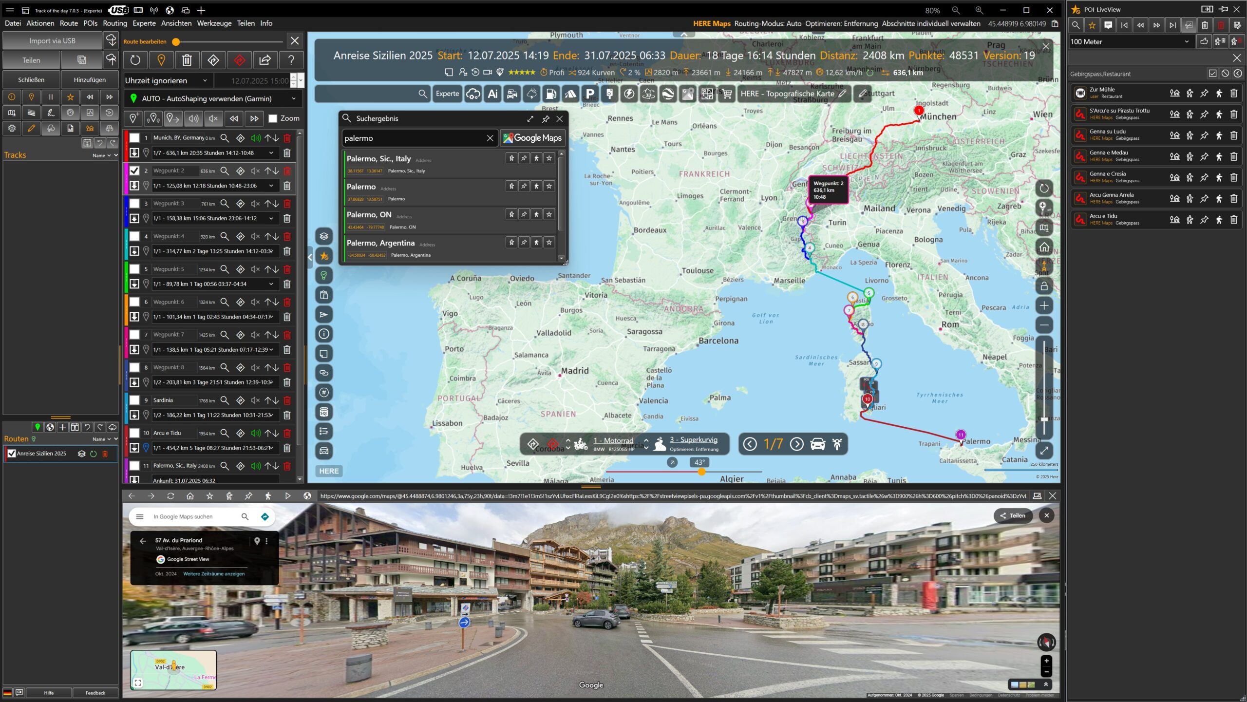1247x702 pixels.
Task: Click the star favorites icon in POI-LiveView toolbar
Action: pyautogui.click(x=1092, y=25)
